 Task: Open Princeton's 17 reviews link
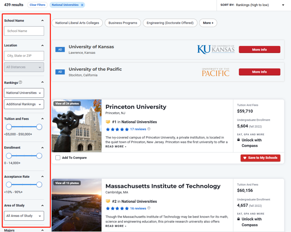(x=138, y=129)
